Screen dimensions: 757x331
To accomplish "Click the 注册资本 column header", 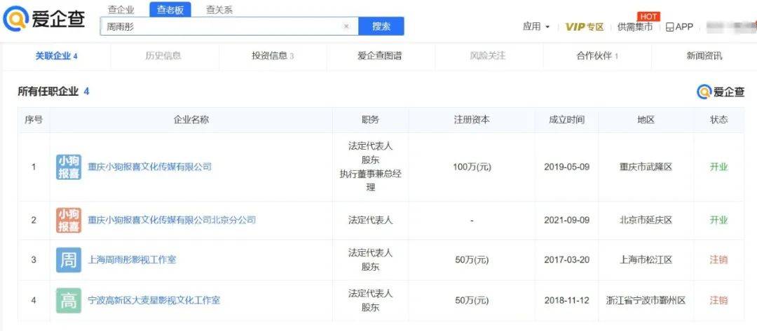I will tap(472, 120).
